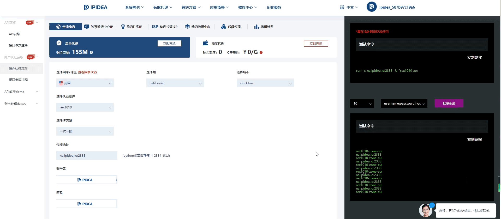Switch to 动态数据中心 tab
Screen dimensions: 501x219
[x=198, y=27]
